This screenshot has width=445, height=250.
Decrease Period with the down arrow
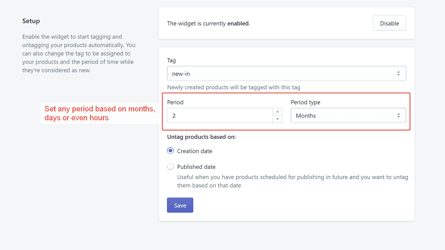[277, 119]
